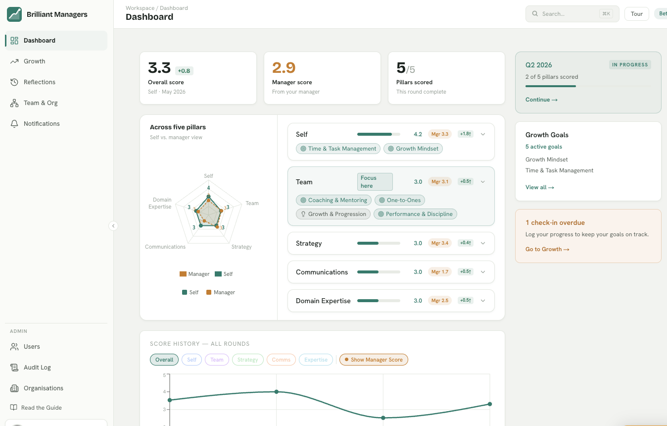Click the Read the Guide book icon
667x426 pixels.
(14, 408)
